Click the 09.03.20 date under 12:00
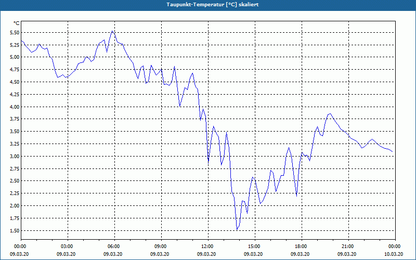 click(x=206, y=254)
